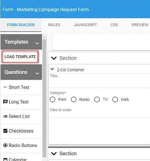
Task: Collapse the first Section chevron
Action: pyautogui.click(x=54, y=58)
